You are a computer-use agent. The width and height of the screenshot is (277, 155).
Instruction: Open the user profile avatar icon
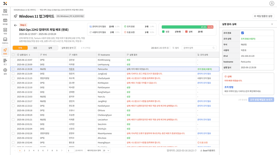tap(272, 3)
